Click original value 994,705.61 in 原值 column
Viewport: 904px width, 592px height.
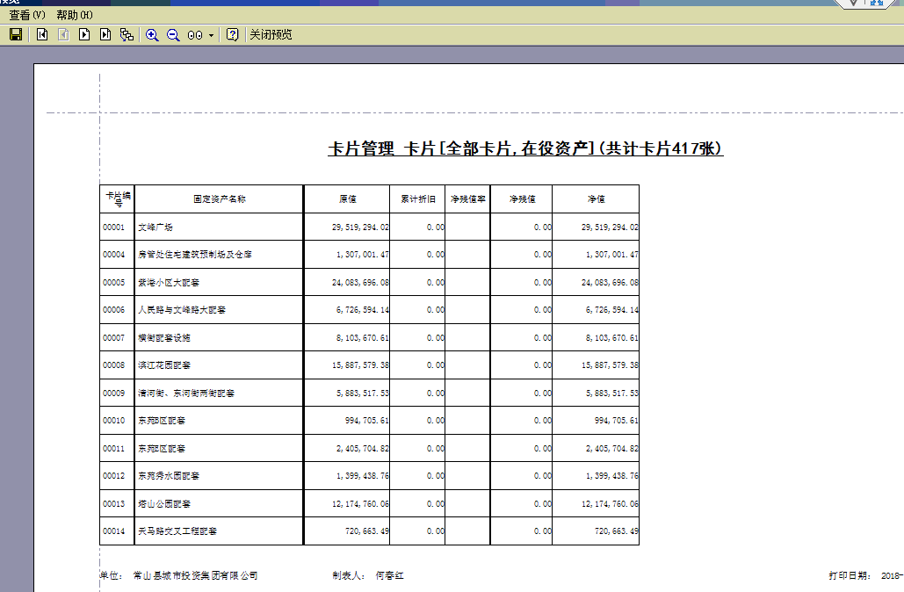coord(366,420)
